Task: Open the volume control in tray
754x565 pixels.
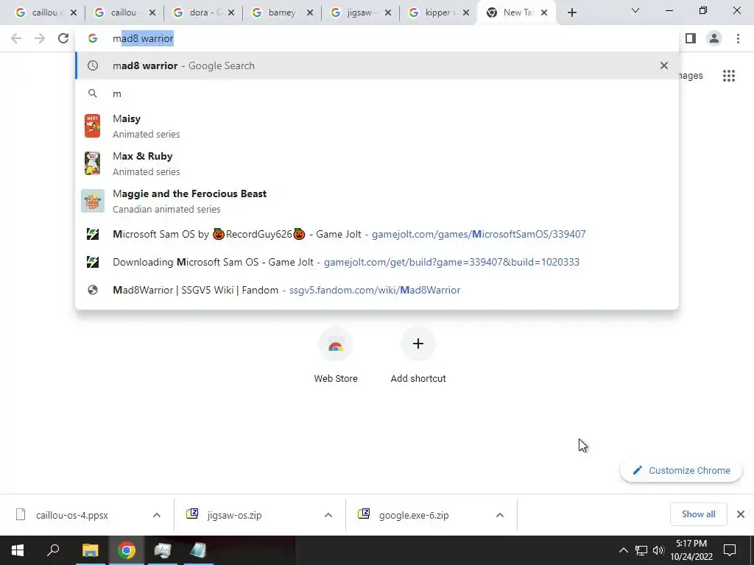Action: (658, 550)
